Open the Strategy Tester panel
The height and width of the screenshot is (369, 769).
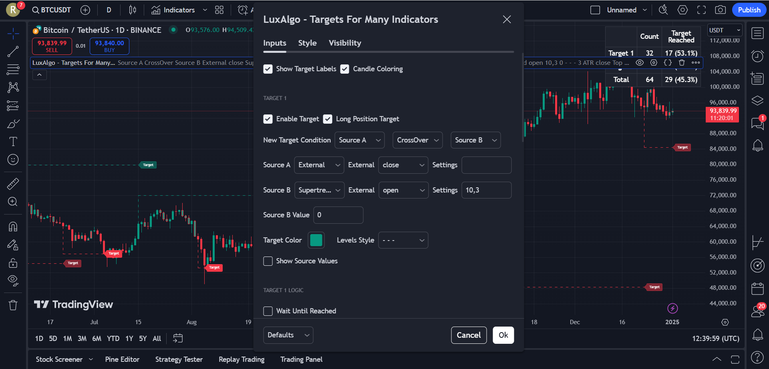coord(179,359)
